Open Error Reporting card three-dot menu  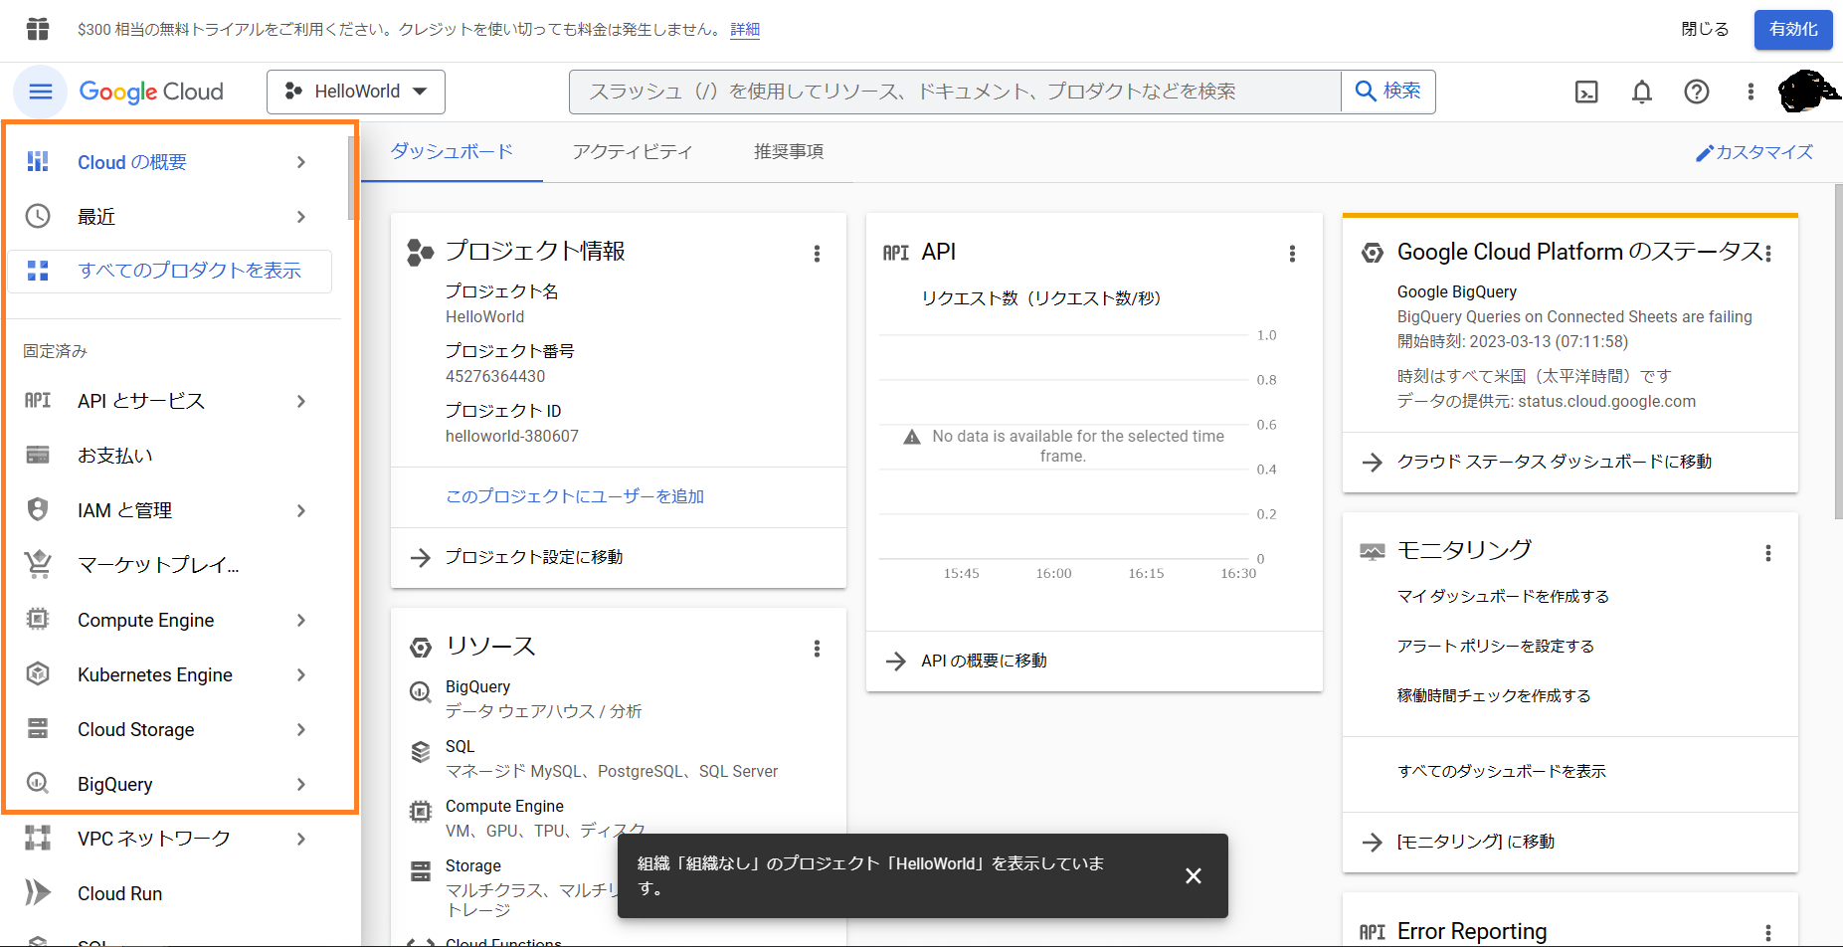(x=1768, y=933)
